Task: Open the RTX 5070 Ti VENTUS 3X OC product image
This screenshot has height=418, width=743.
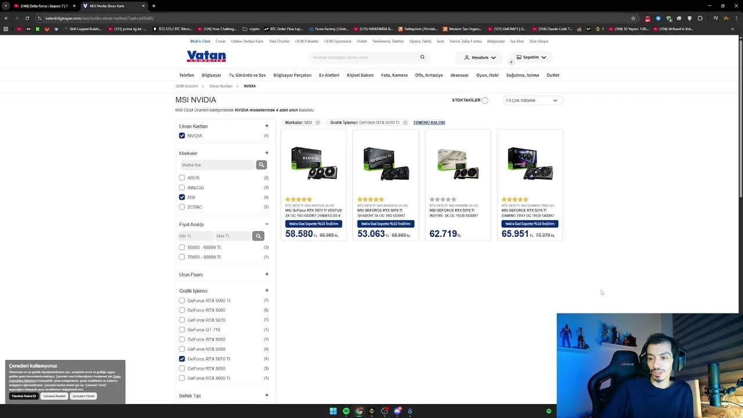Action: [314, 163]
